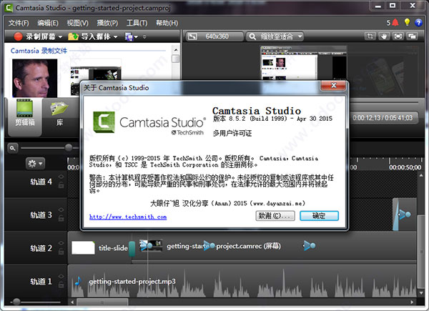Open the dropdown arrow beside the timeline gear
Image resolution: width=429 pixels, height=311 pixels.
point(41,164)
